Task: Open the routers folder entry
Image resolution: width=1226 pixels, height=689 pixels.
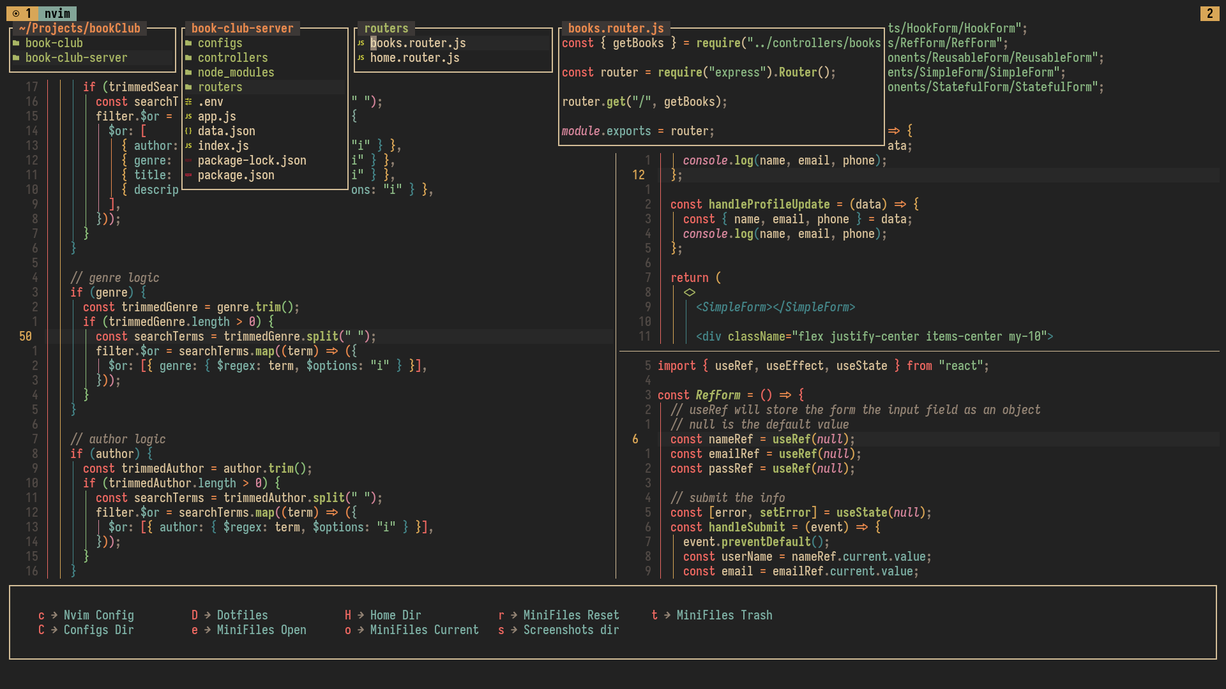Action: coord(220,87)
